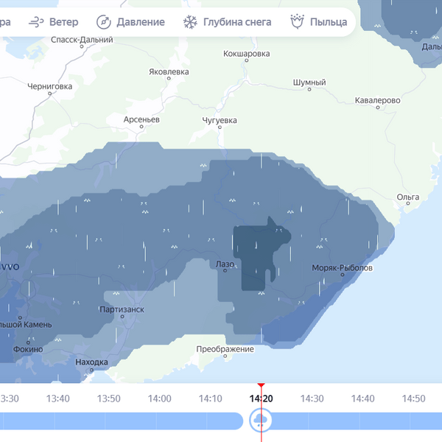This screenshot has height=442, width=442.
Task: Jump to 14:00 on the timeline
Action: [160, 399]
